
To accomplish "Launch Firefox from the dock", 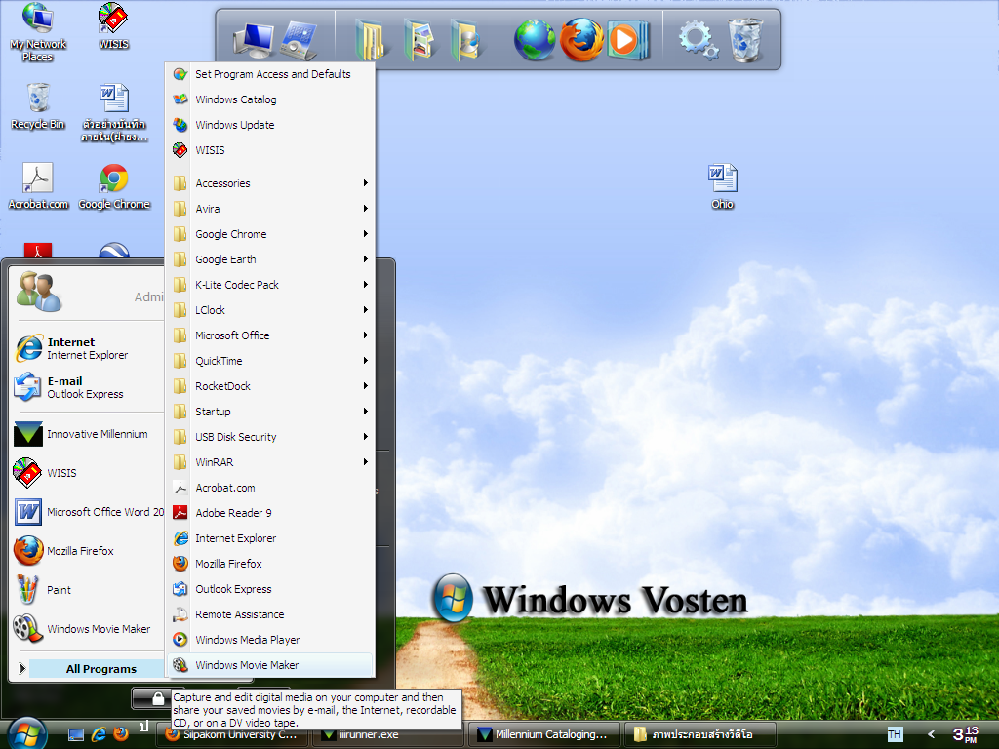I will tap(581, 40).
